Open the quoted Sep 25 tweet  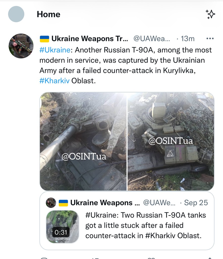tap(146, 225)
